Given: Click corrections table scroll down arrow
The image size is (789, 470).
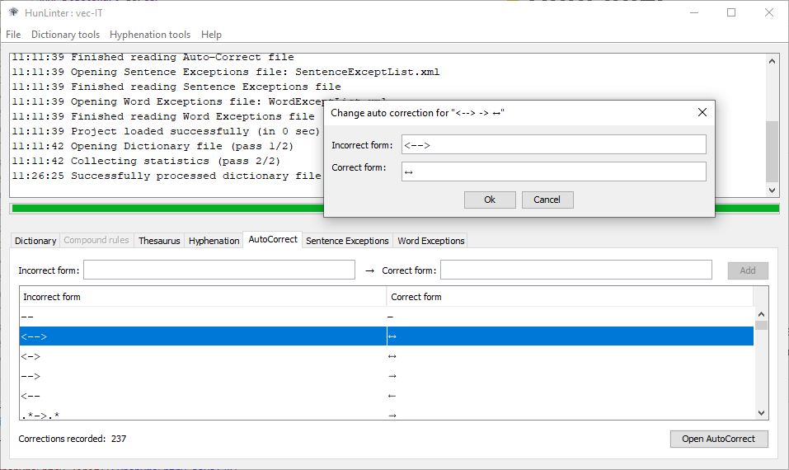Looking at the screenshot, I should pos(761,412).
